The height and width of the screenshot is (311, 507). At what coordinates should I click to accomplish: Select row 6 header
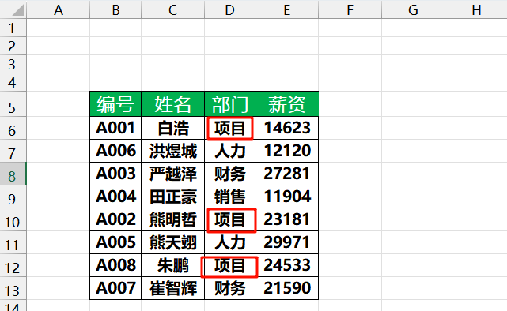click(x=13, y=128)
